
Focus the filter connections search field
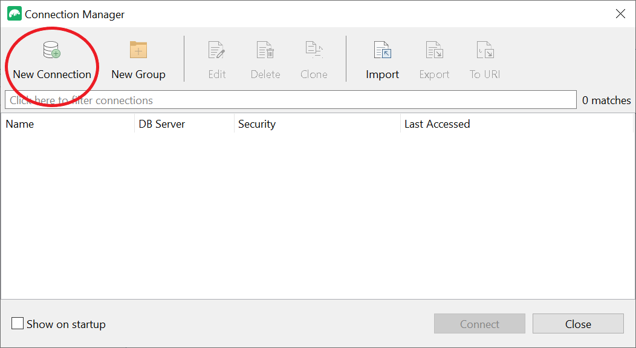coord(290,100)
